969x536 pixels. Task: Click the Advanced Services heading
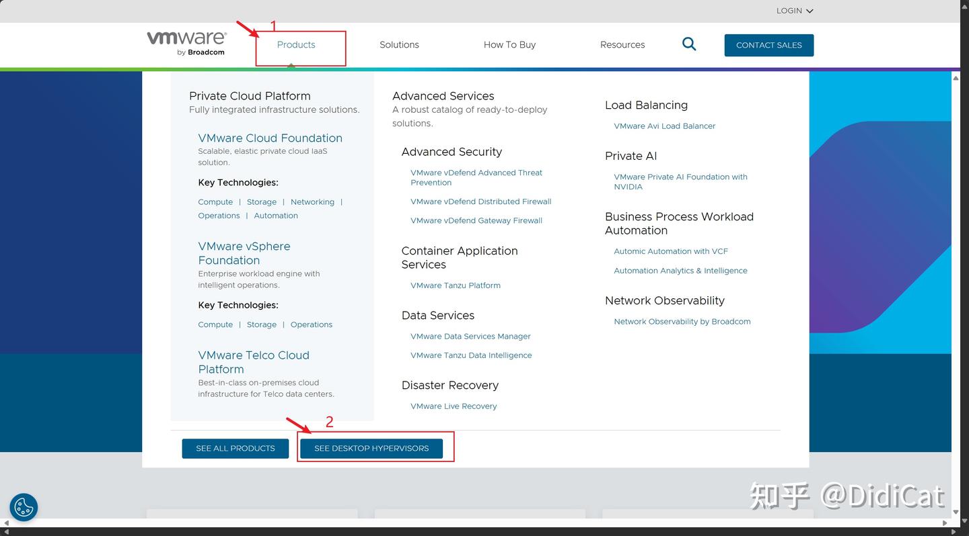pyautogui.click(x=443, y=96)
